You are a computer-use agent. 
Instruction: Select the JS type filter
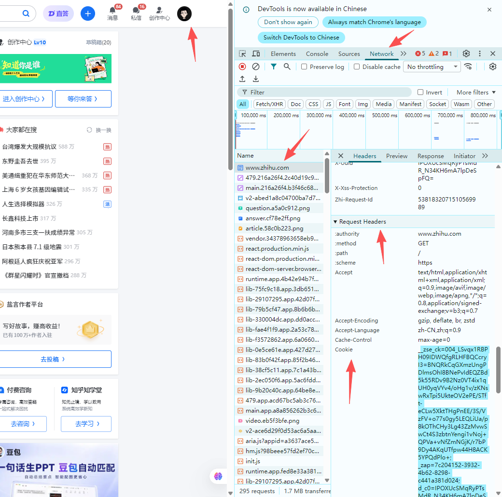coord(329,104)
